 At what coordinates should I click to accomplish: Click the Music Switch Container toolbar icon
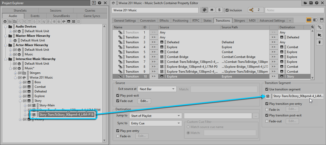tap(64, 22)
